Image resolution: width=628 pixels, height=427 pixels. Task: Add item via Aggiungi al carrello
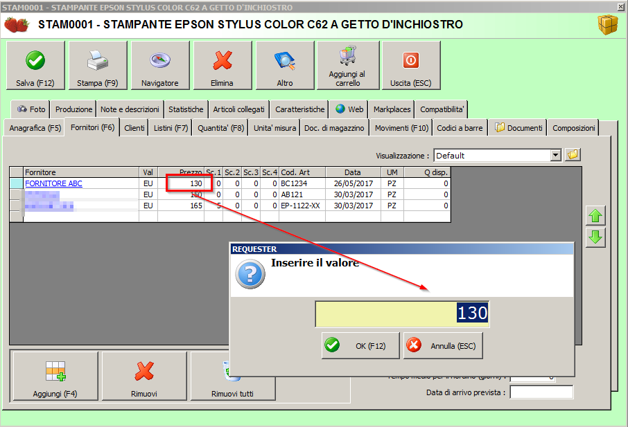[x=348, y=66]
